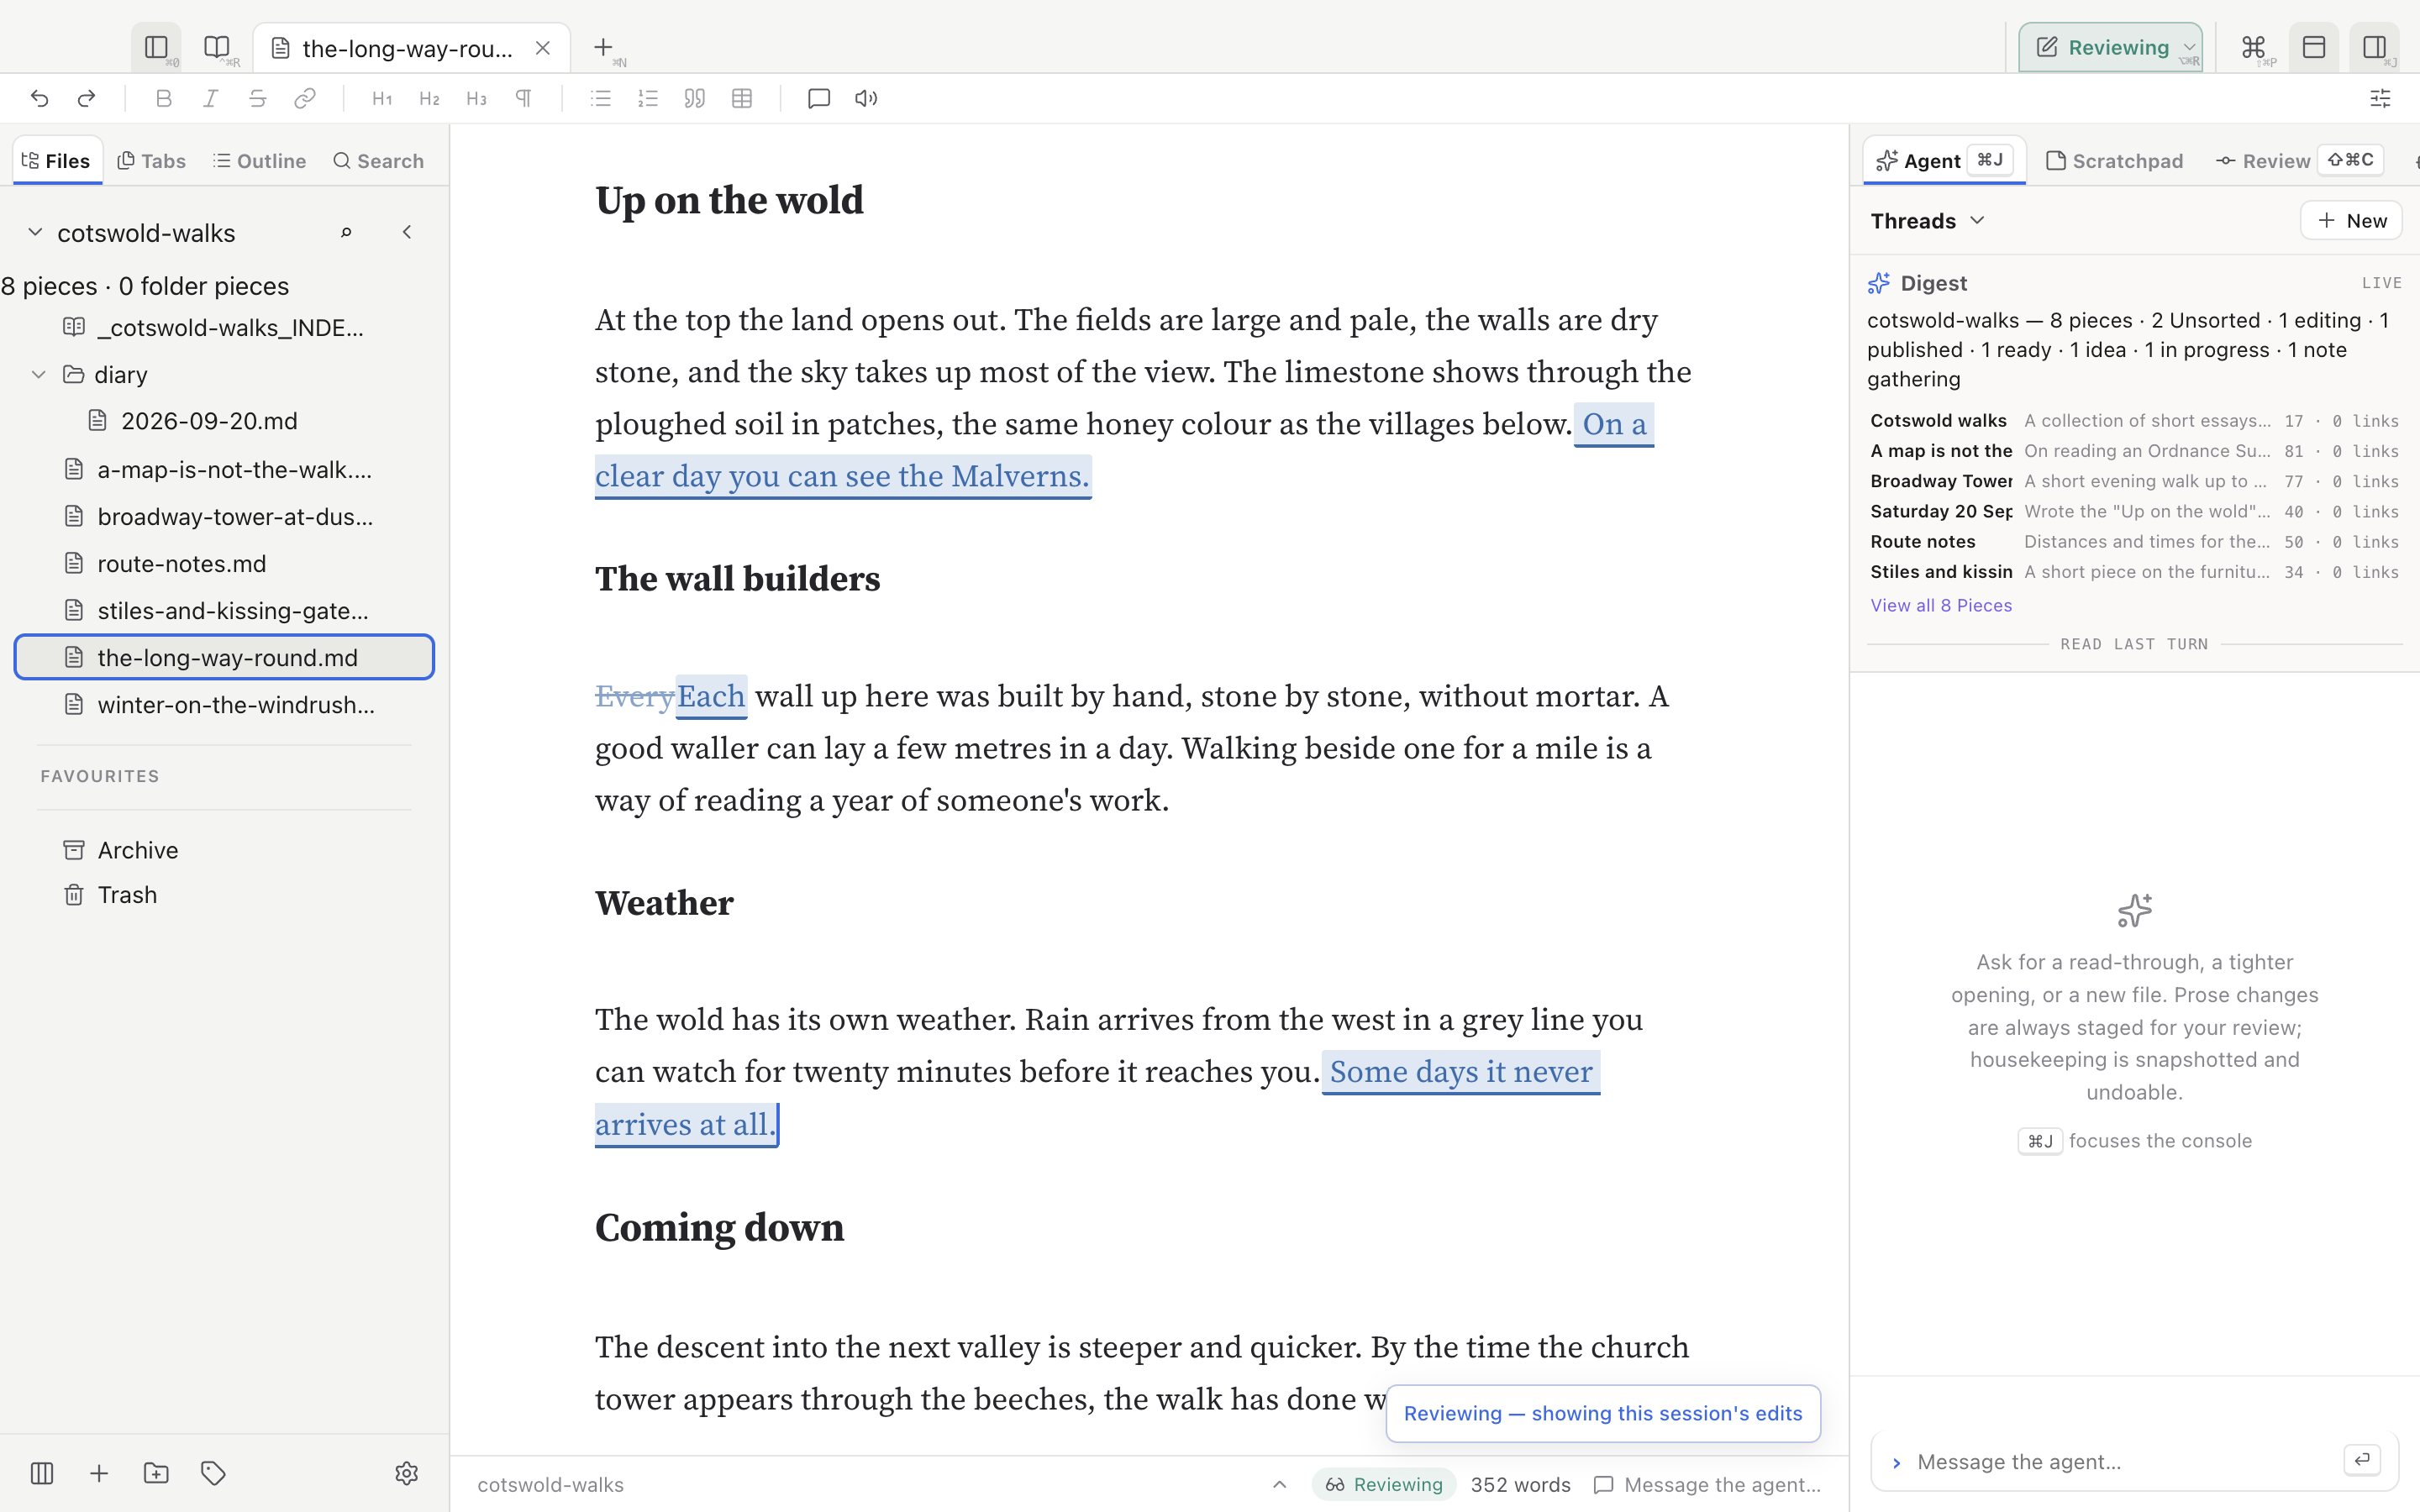Open broadway-tower-at-dusk file

224,516
